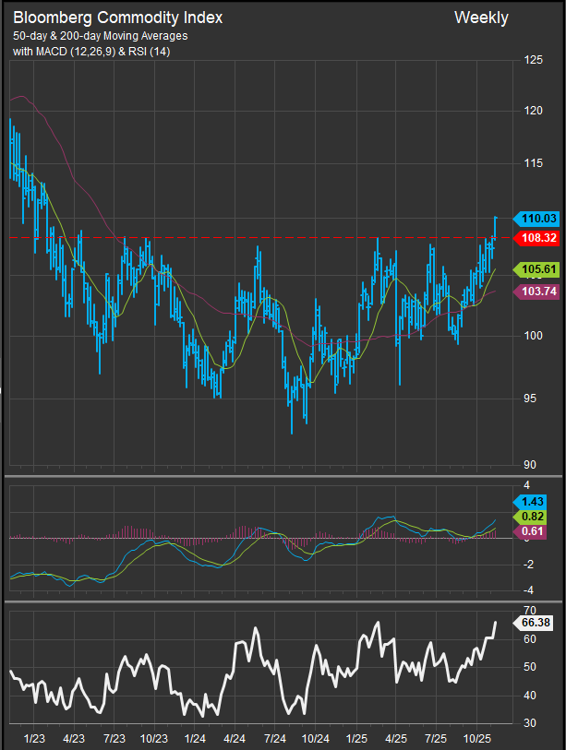Click the purple 103.74 moving average tag

536,291
